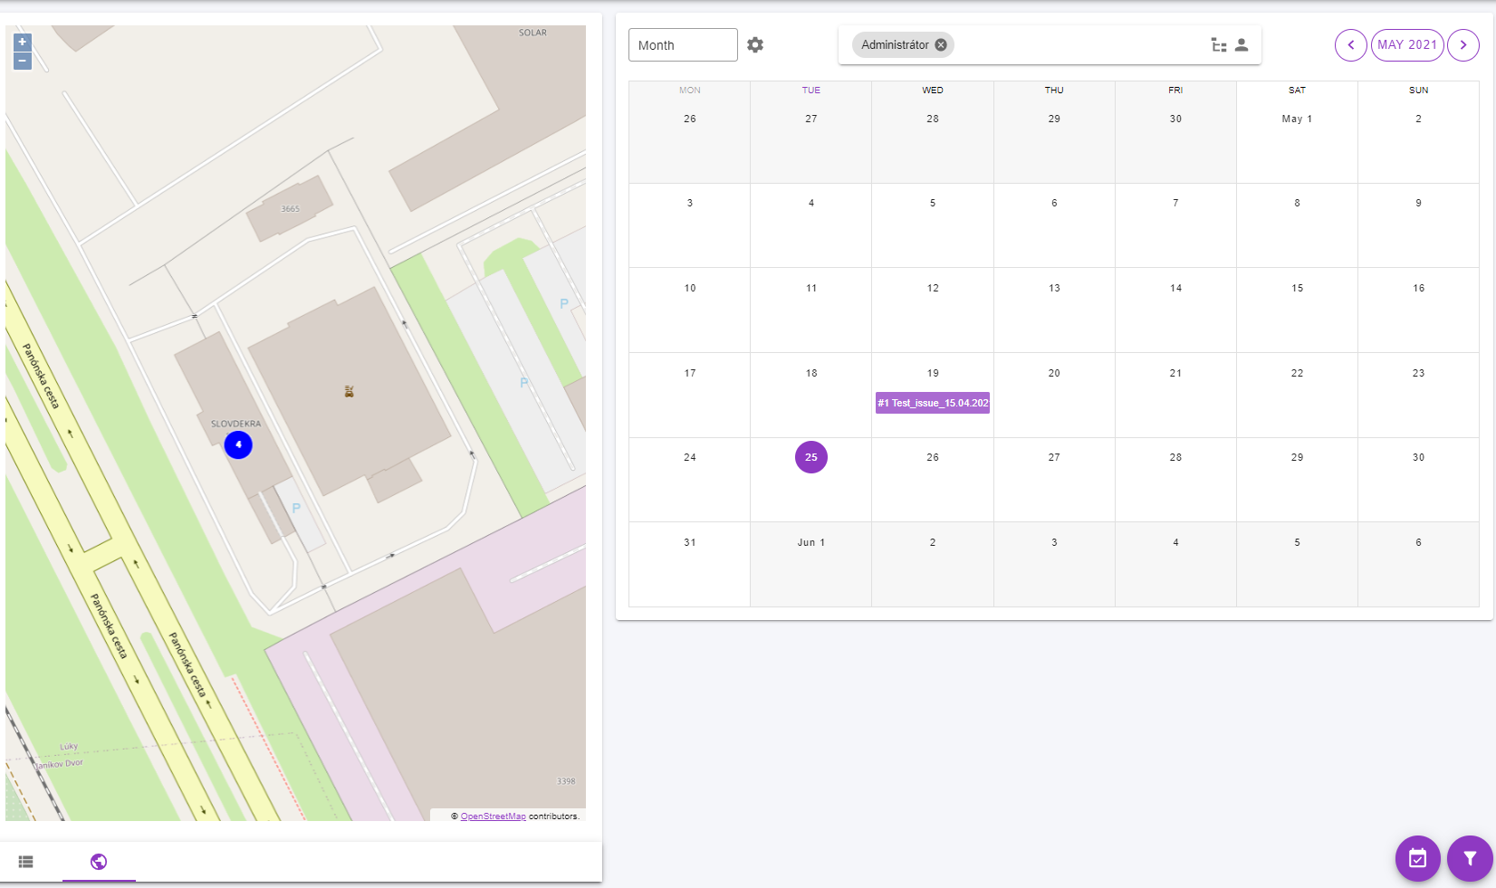Screen dimensions: 1496x888
Task: Click the blue cluster marker on map
Action: point(238,444)
